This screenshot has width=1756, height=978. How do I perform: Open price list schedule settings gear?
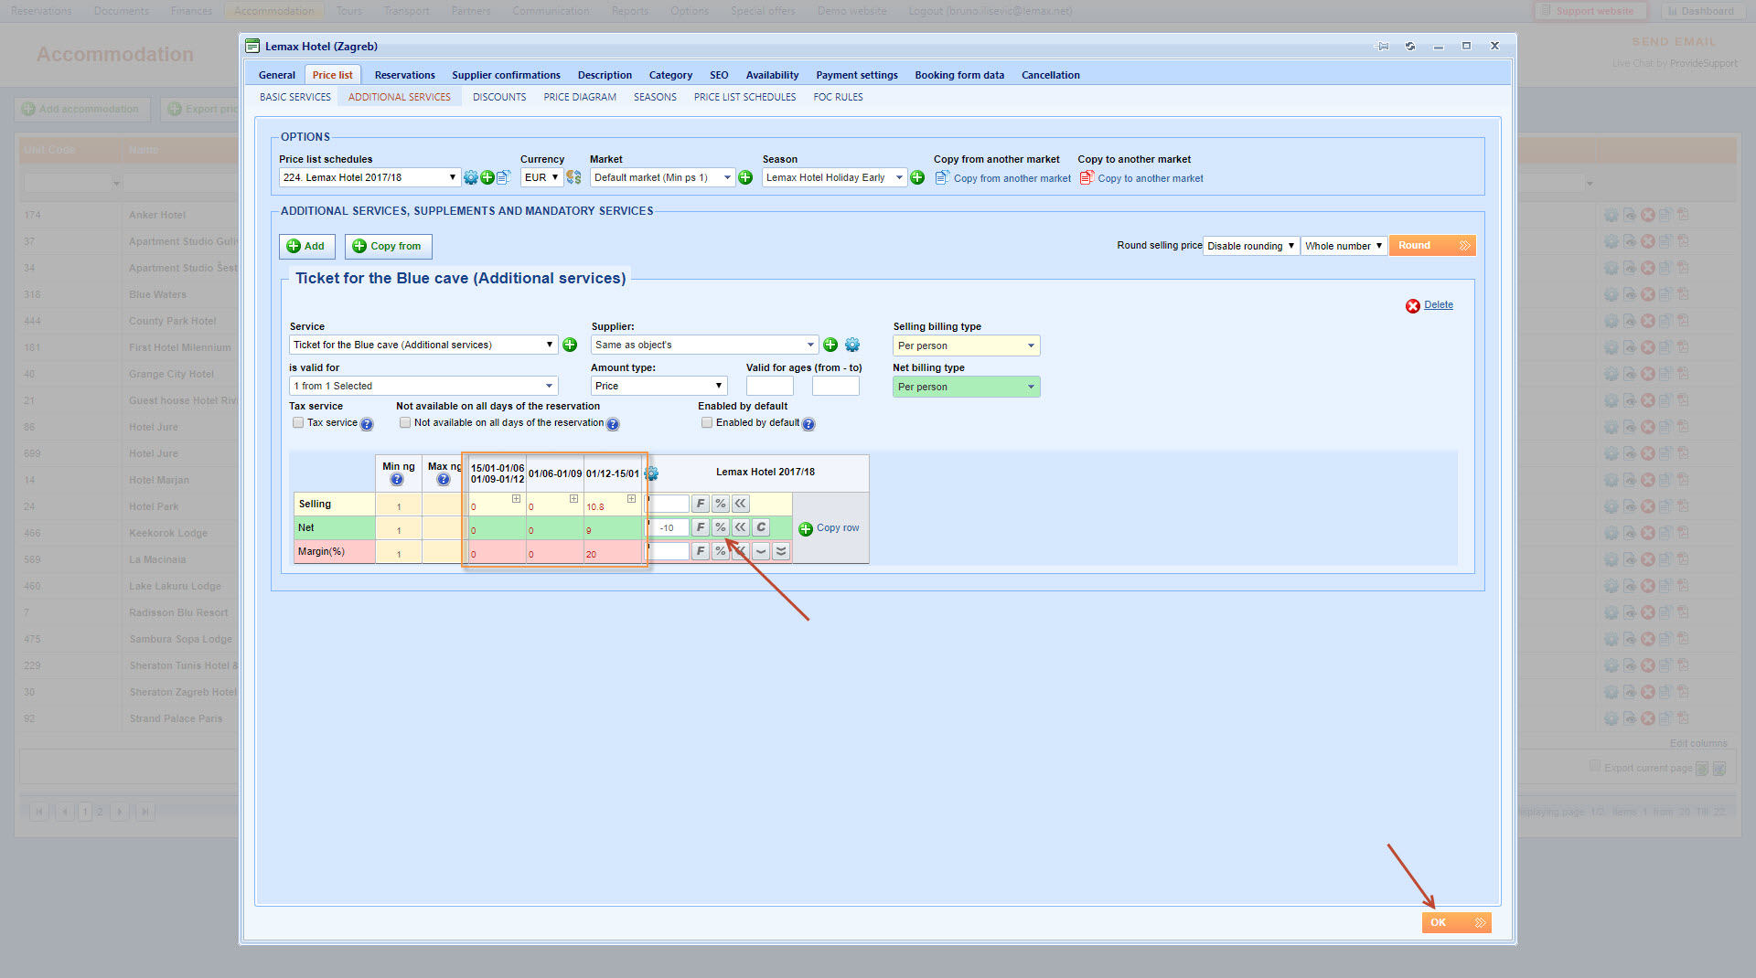[471, 177]
